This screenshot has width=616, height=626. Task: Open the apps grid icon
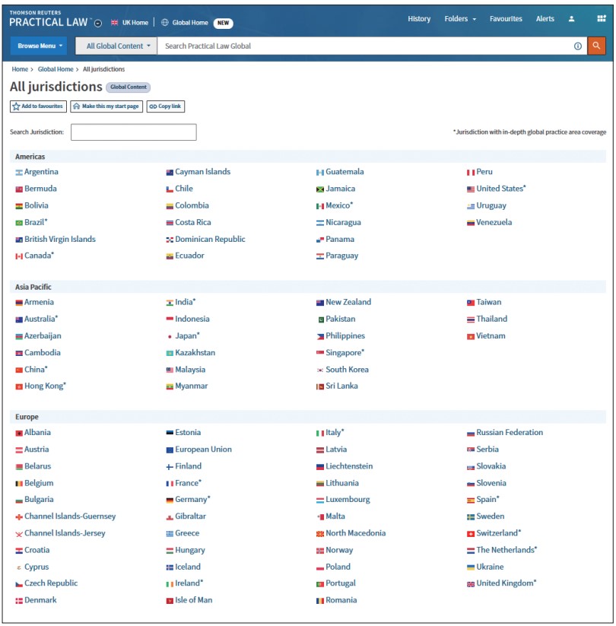[x=601, y=19]
